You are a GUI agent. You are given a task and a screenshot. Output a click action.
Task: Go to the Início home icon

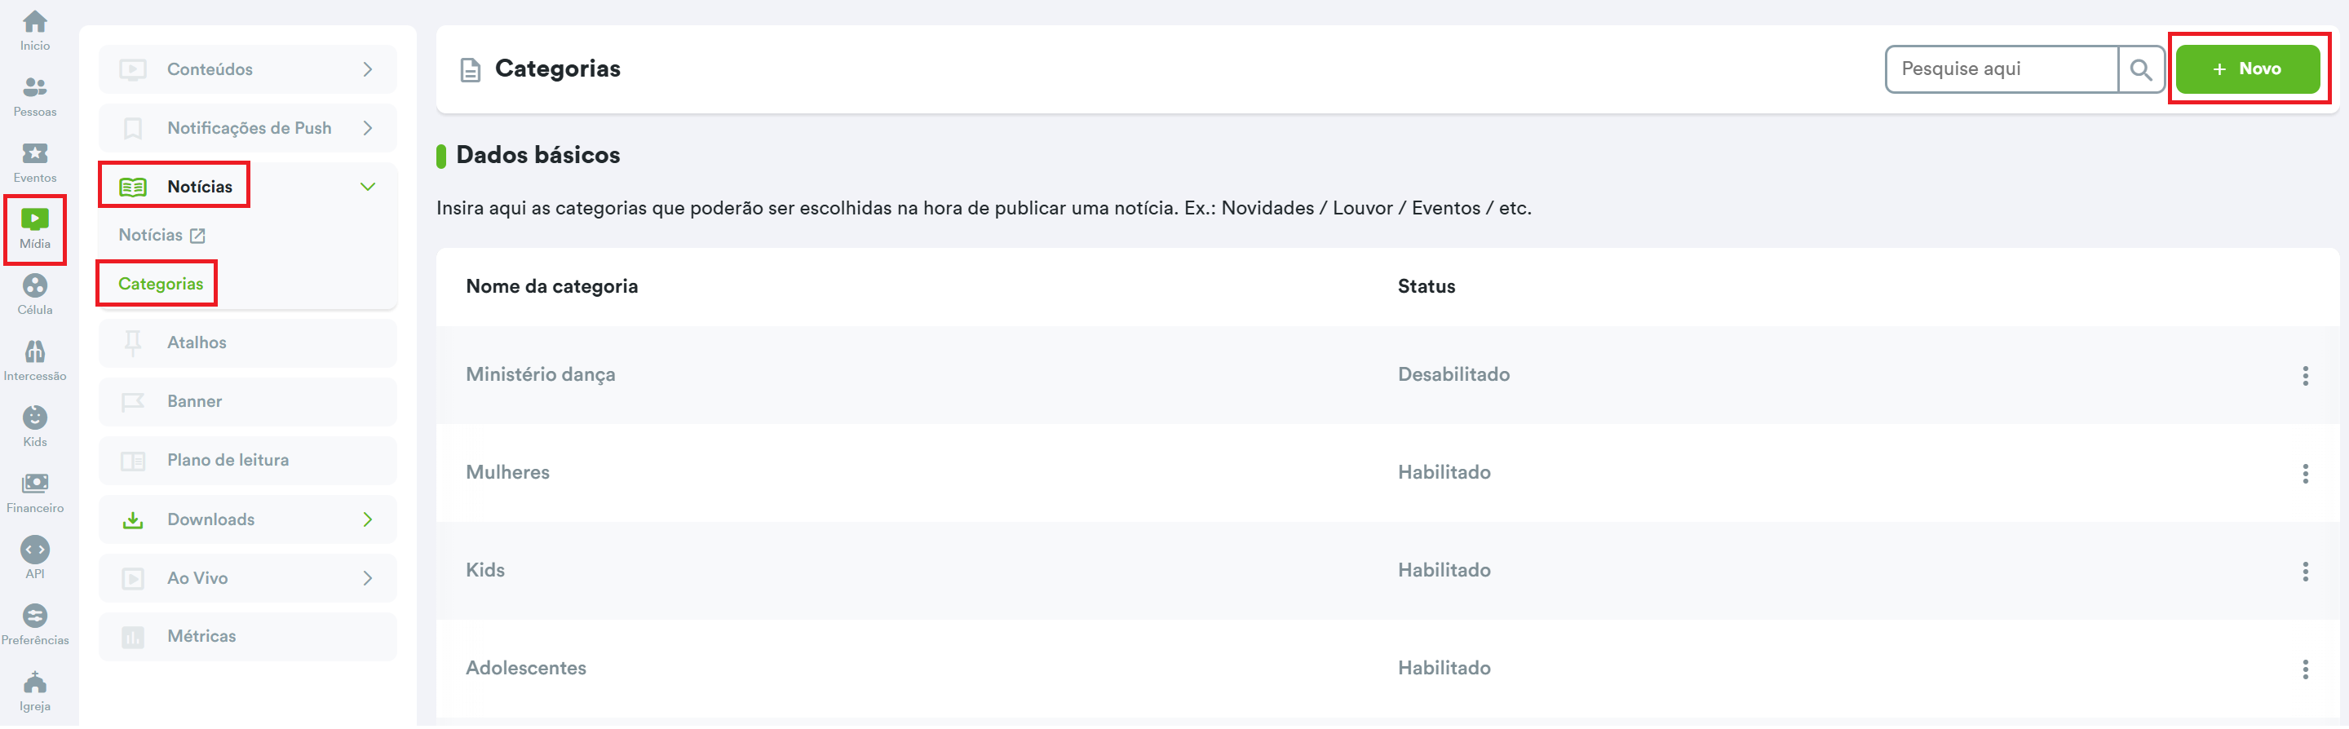[x=34, y=30]
